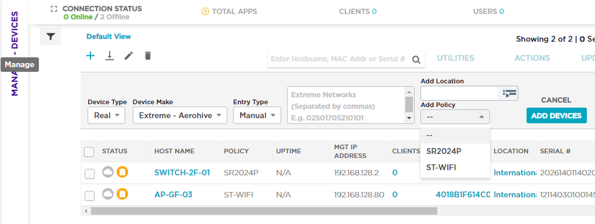Check the SWITCH-2F-01 row checkbox
Screen dimensions: 595x224
pos(89,173)
